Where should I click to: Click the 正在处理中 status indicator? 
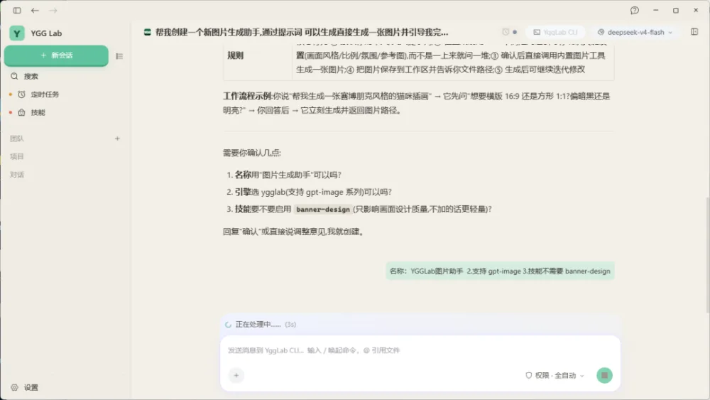pos(261,325)
